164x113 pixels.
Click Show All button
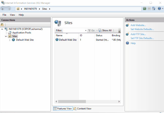105,31
